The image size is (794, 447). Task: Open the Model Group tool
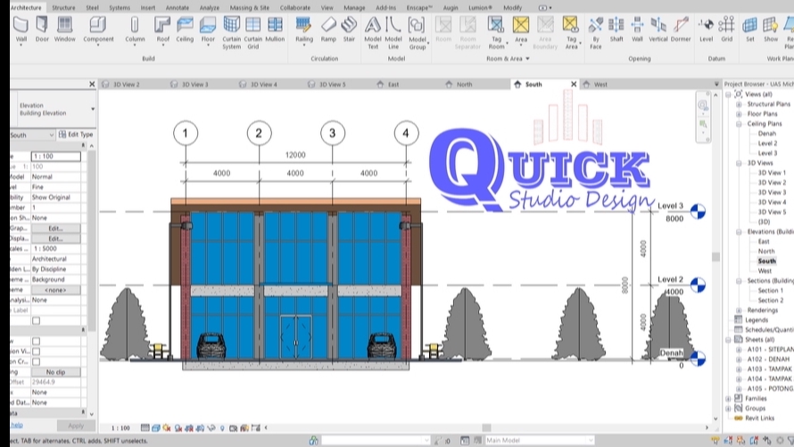point(418,33)
